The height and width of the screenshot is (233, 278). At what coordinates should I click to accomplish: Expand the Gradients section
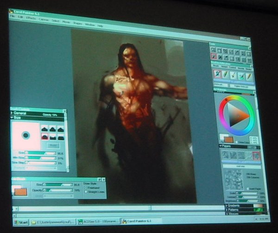coord(226,206)
